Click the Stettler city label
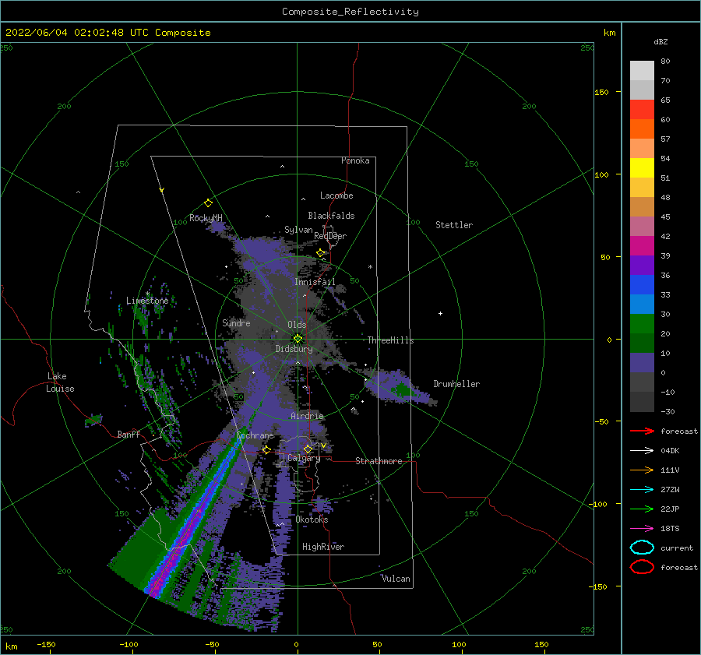The width and height of the screenshot is (701, 655). tap(454, 225)
